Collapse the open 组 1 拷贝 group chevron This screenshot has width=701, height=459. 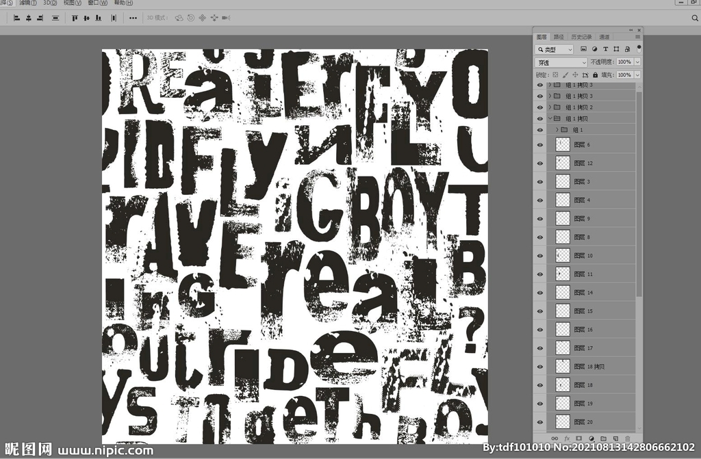(550, 118)
